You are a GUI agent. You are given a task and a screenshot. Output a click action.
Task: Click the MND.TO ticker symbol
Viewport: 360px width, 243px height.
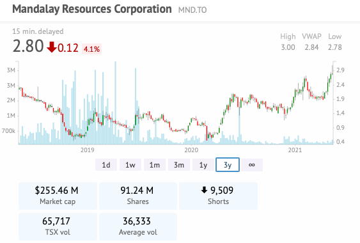tap(192, 10)
